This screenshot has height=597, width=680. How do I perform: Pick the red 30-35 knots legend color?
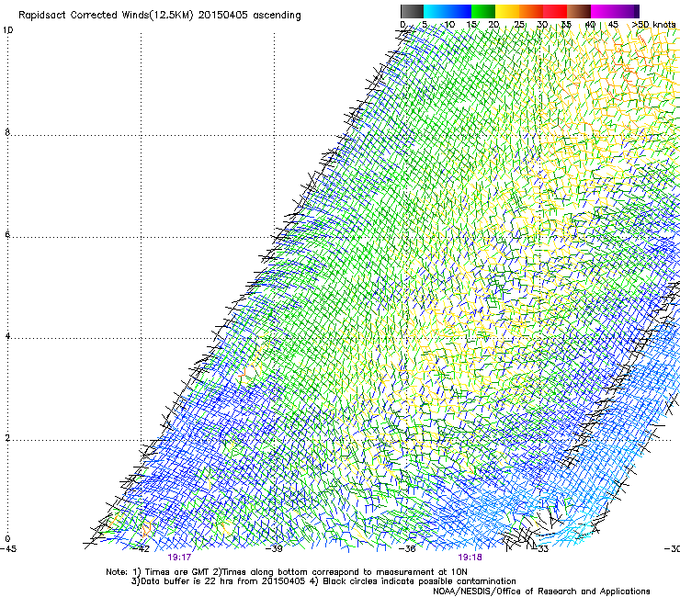point(555,11)
